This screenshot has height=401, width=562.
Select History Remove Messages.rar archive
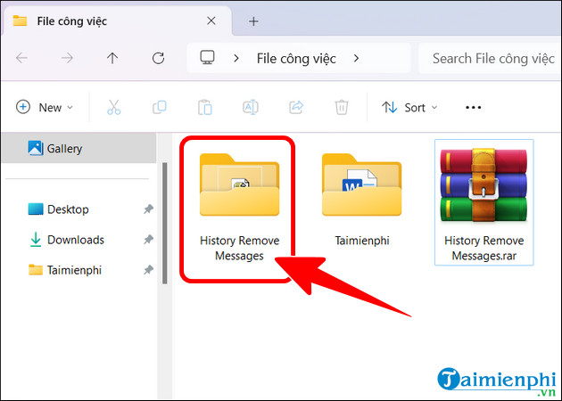(483, 202)
